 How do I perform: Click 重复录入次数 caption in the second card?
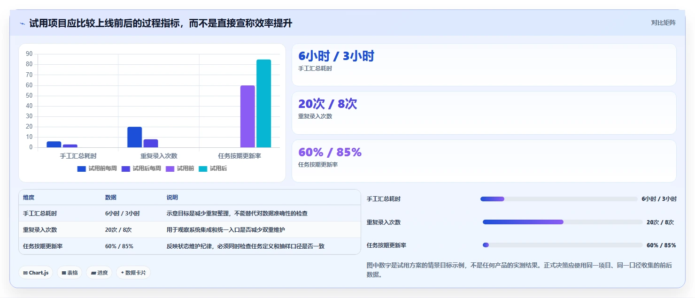coord(315,116)
